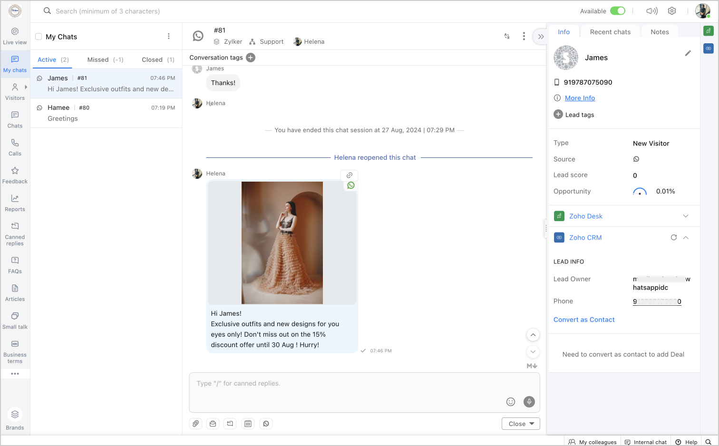Image resolution: width=719 pixels, height=446 pixels.
Task: Toggle the Available status switch
Action: coord(617,11)
